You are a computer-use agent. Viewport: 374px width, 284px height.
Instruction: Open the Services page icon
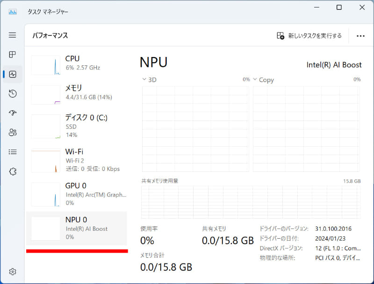click(x=13, y=171)
